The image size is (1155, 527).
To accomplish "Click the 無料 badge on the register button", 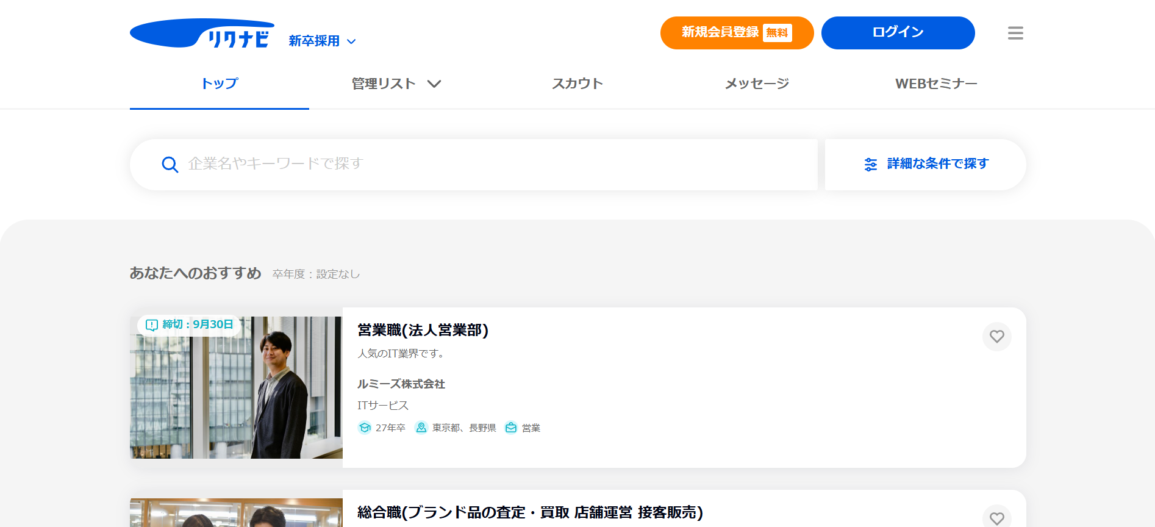I will 778,33.
